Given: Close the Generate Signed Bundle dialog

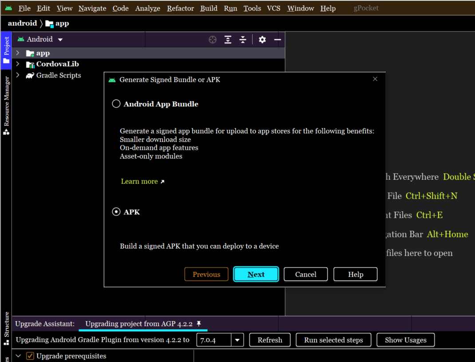Looking at the screenshot, I should [375, 79].
